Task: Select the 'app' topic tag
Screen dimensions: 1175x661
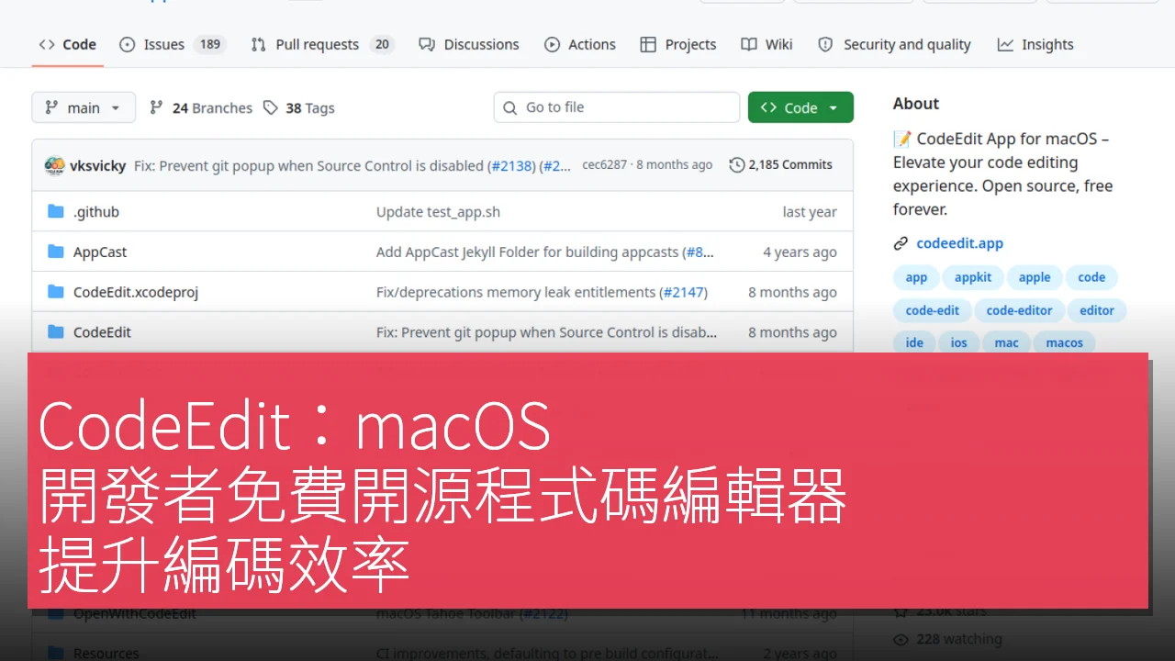Action: pyautogui.click(x=916, y=277)
